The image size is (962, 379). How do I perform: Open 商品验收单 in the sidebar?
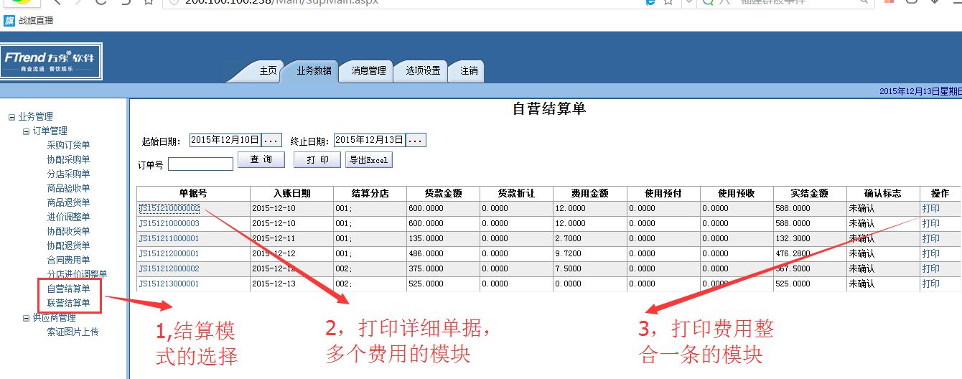click(68, 188)
